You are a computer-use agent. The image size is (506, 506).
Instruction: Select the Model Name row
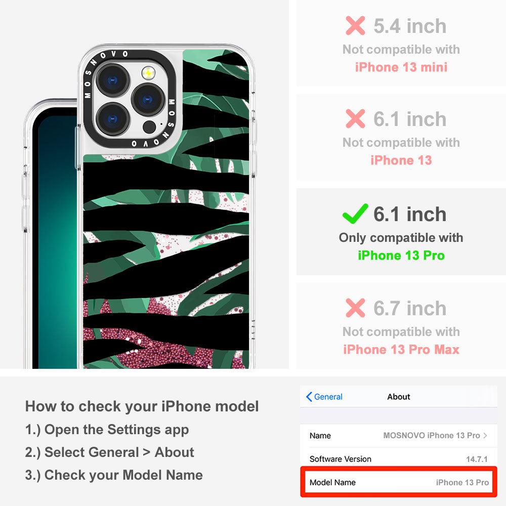click(399, 482)
